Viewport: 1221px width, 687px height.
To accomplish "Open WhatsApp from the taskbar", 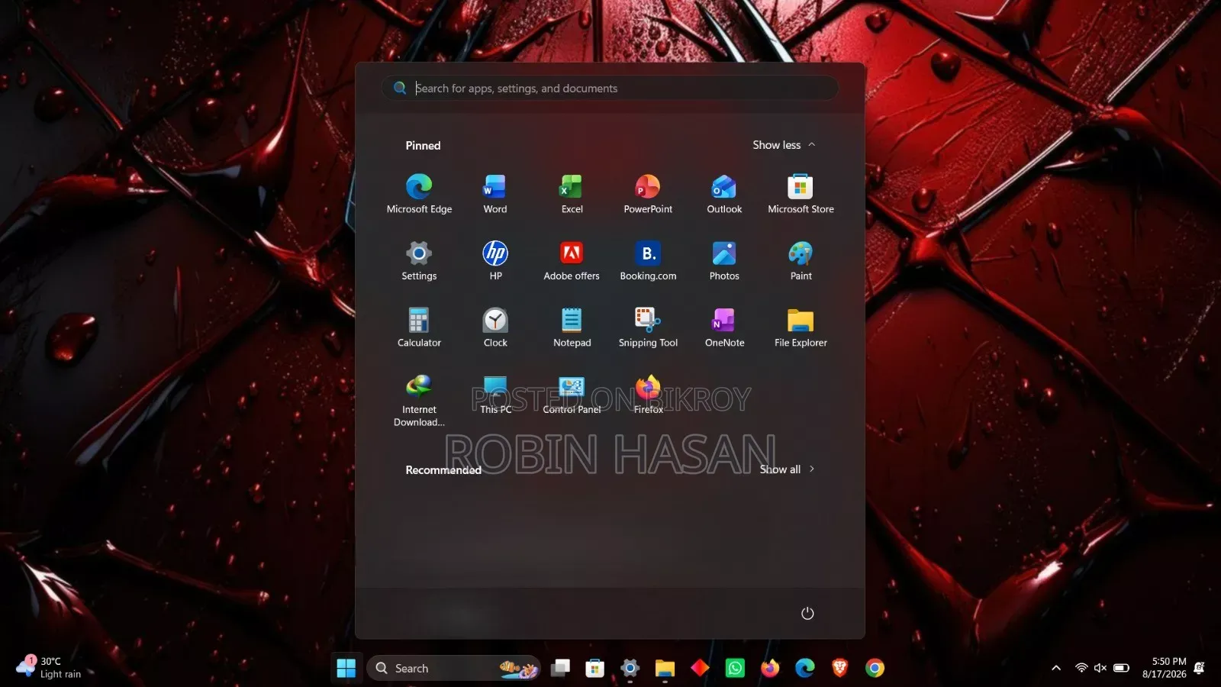I will (735, 669).
